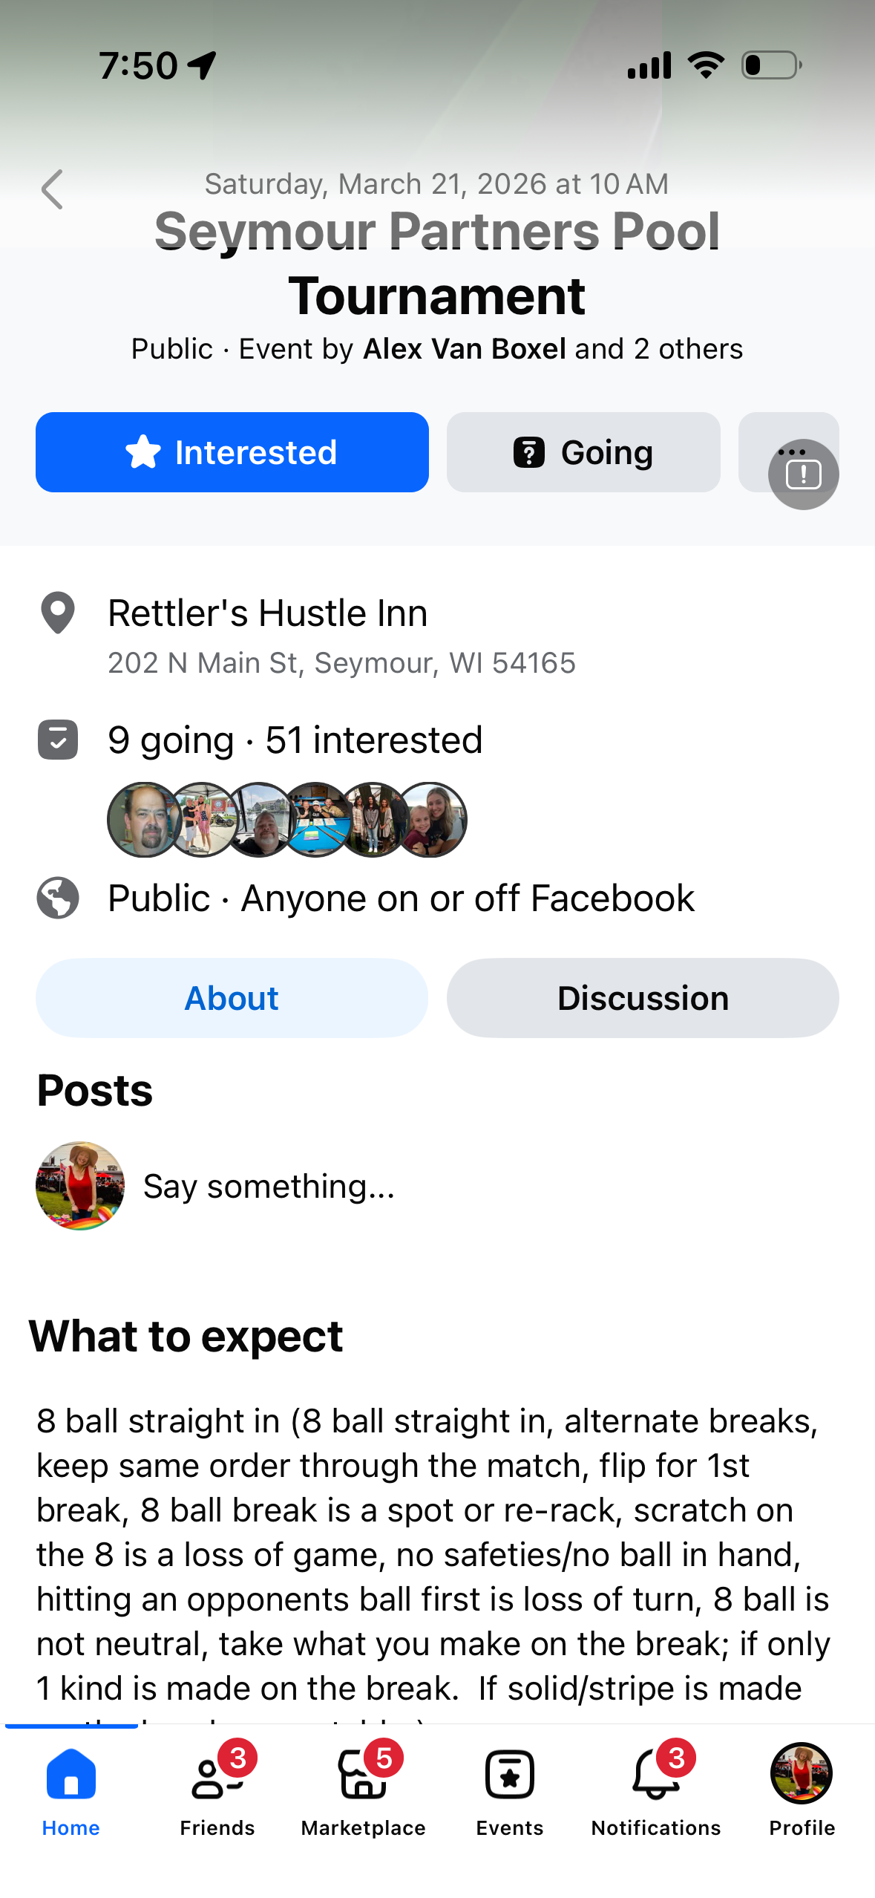
Task: Open Rettler's Hustle Inn location
Action: click(267, 614)
